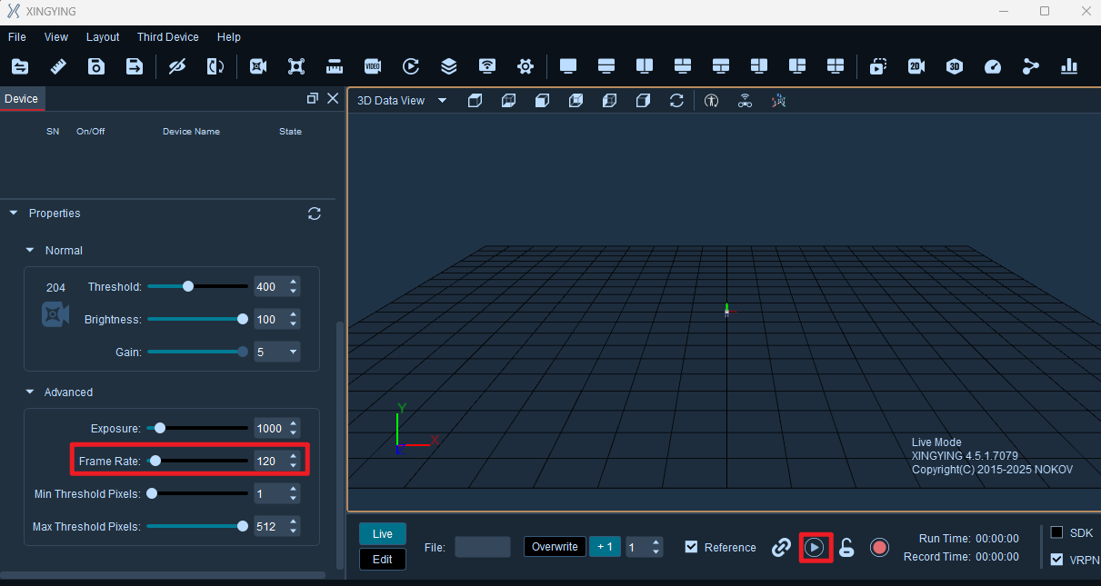Click the red record button
Image resolution: width=1101 pixels, height=586 pixels.
point(879,547)
